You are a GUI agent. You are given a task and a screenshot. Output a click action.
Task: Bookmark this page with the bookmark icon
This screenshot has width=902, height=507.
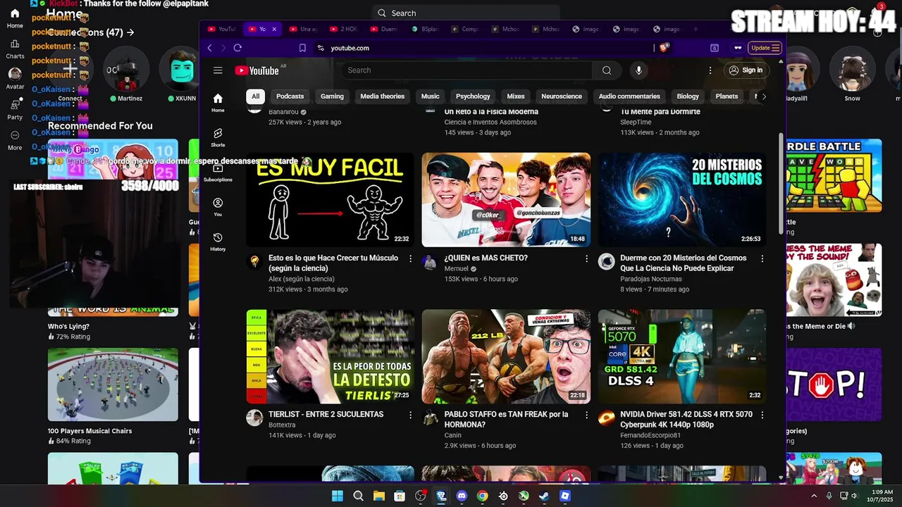click(302, 48)
